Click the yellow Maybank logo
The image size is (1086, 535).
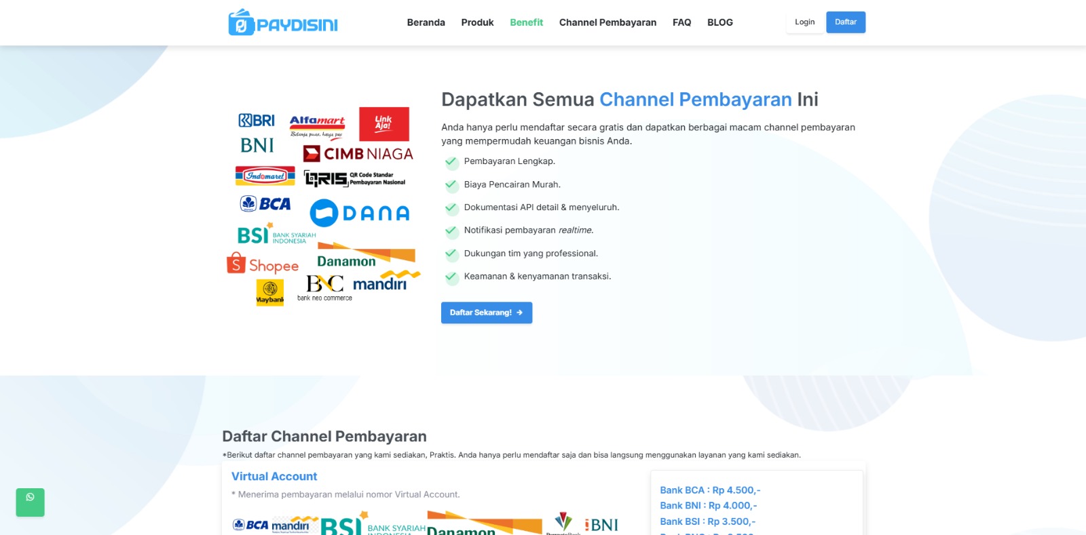(269, 292)
